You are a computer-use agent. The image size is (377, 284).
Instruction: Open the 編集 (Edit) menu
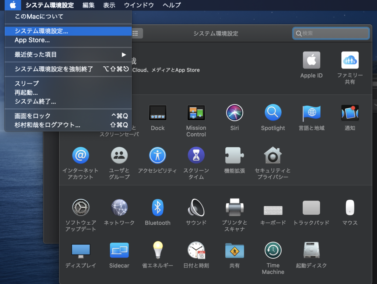coord(88,5)
